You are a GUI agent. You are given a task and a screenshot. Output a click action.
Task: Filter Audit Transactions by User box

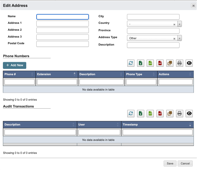[x=99, y=132]
